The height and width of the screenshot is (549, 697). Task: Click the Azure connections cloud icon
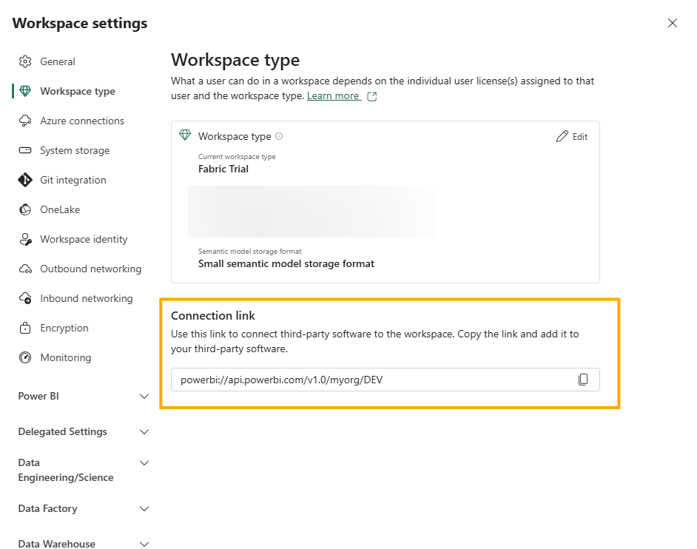tap(24, 121)
